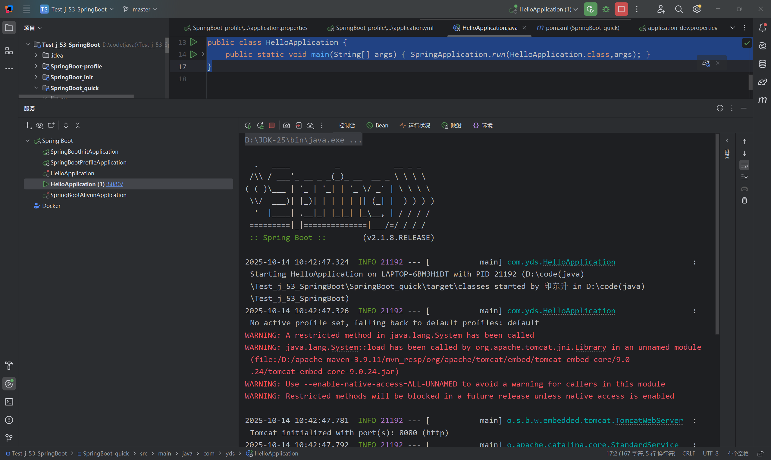Open Search Everywhere magnifier

tap(679, 9)
